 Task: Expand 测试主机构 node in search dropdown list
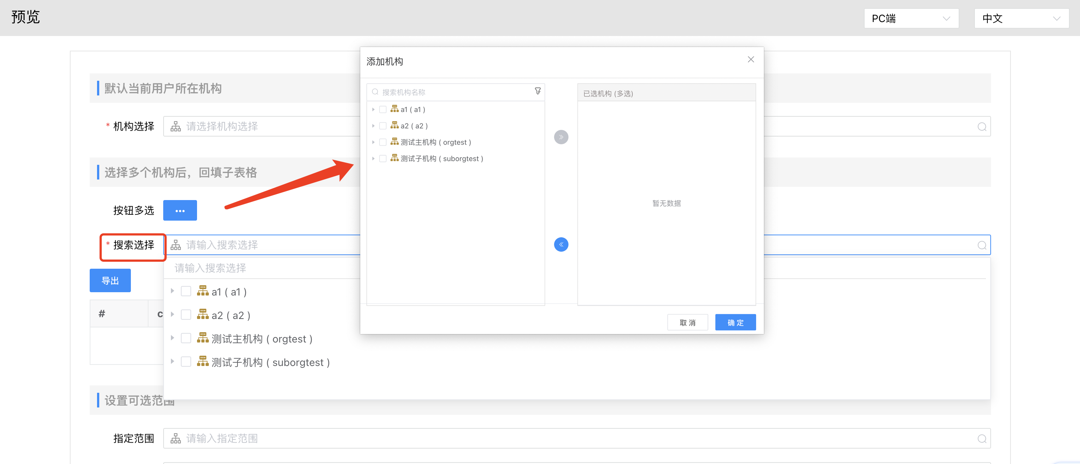pos(172,338)
